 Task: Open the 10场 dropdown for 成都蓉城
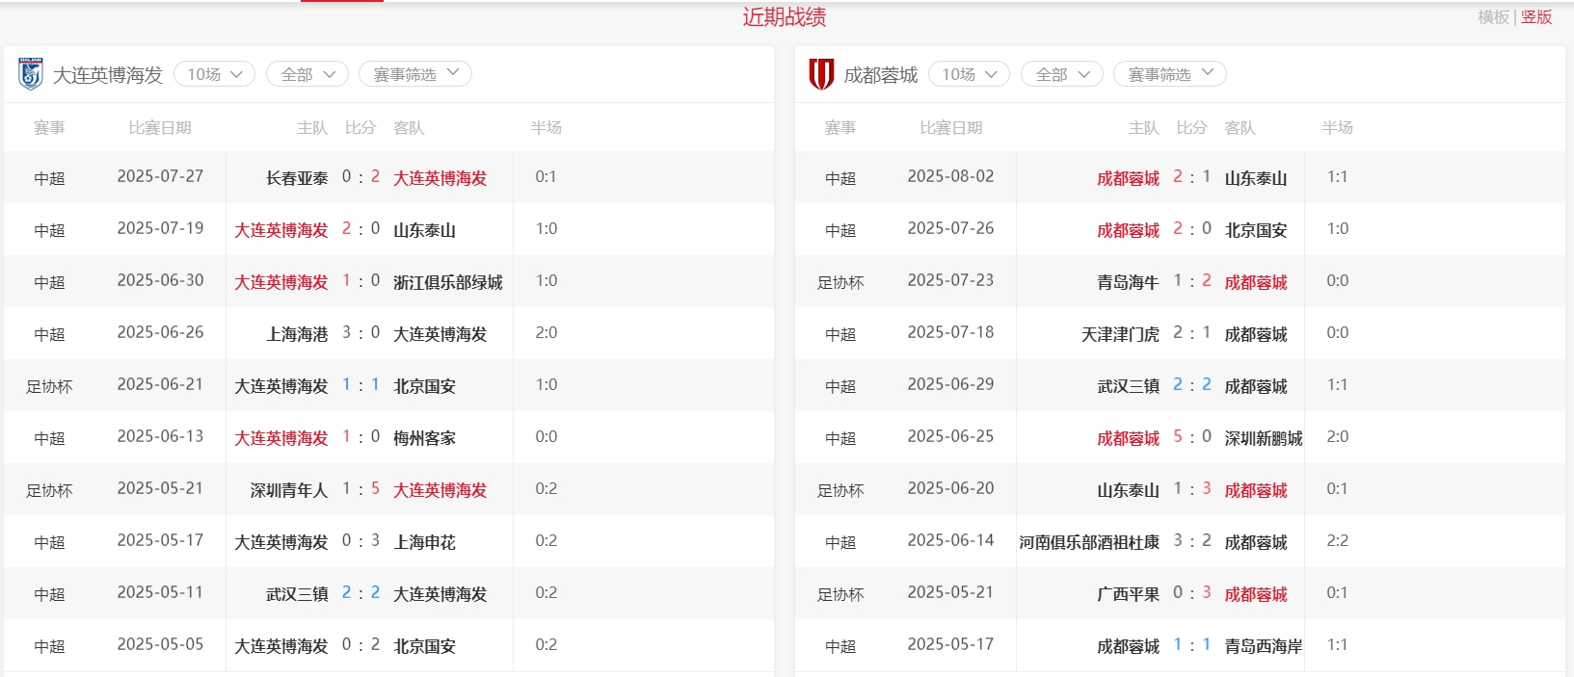[x=969, y=74]
